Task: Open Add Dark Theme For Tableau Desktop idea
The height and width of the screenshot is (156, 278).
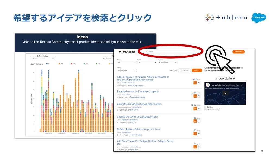Action: coord(145,142)
